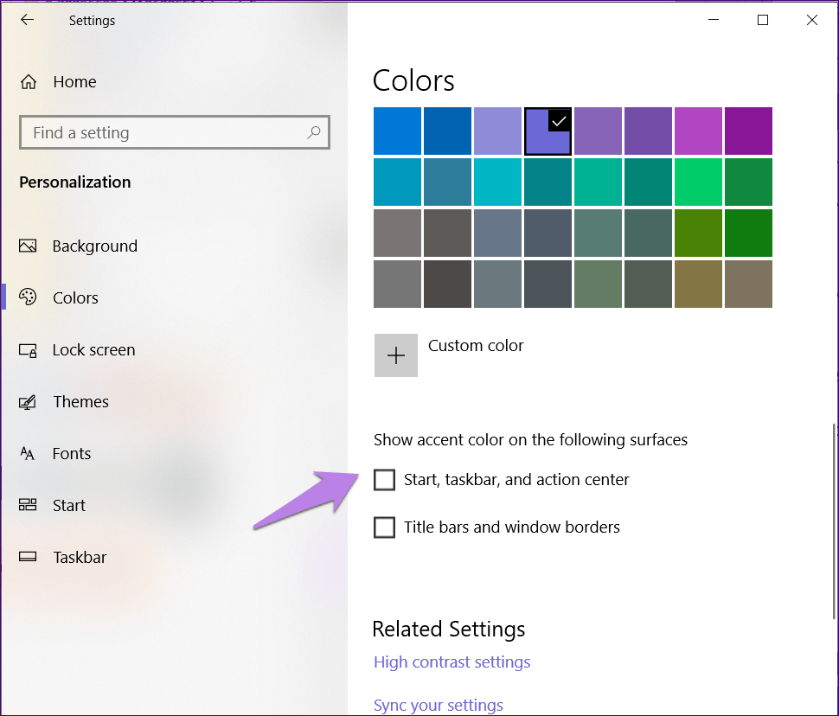Click the Fonts icon in sidebar
This screenshot has height=716, width=839.
pos(28,454)
